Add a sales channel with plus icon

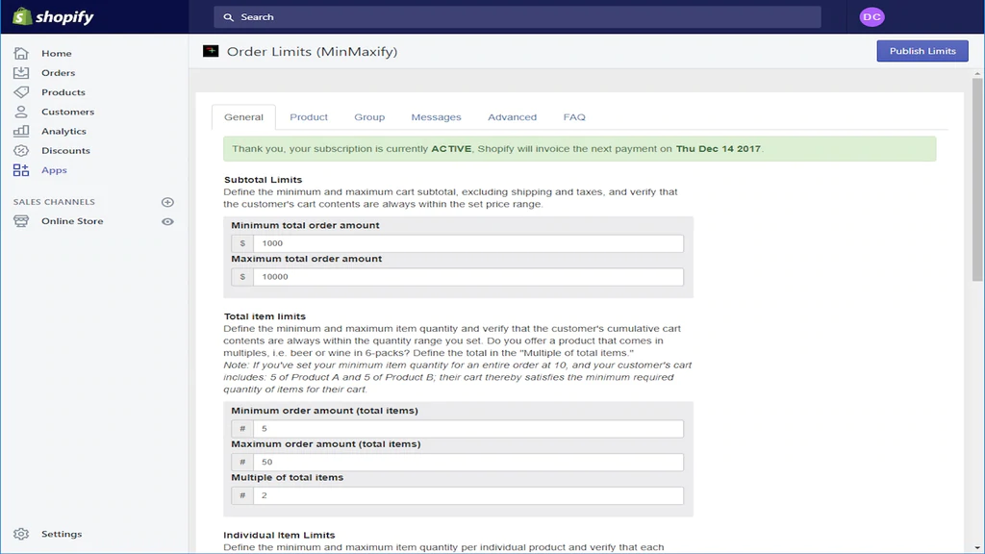[167, 202]
